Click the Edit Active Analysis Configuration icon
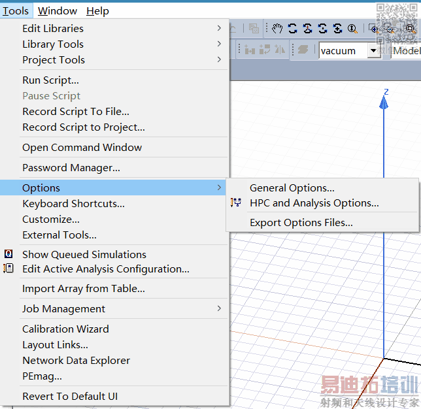Image resolution: width=421 pixels, height=409 pixels. (8, 269)
